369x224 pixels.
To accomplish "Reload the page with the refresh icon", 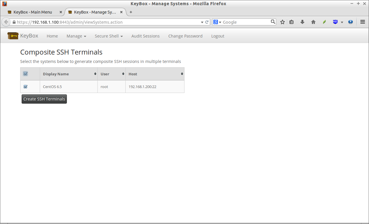I will 207,22.
